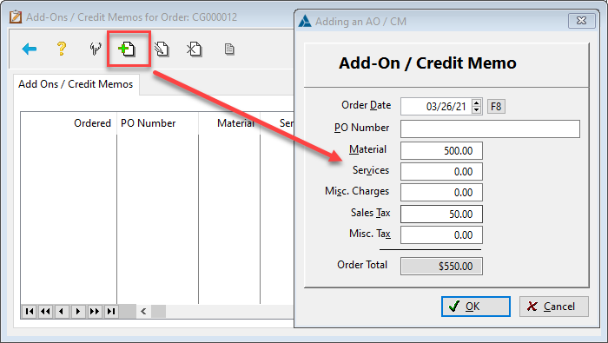
Task: Confirm the dialog with the OK button
Action: tap(476, 307)
